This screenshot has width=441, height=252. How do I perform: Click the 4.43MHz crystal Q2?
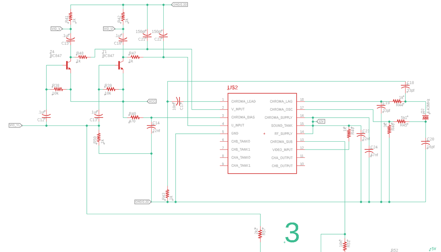tap(426, 117)
